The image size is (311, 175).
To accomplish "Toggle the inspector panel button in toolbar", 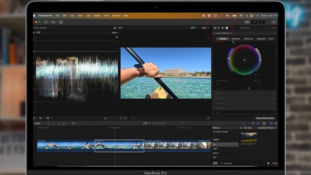I will point(262,22).
